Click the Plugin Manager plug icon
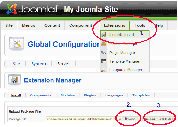This screenshot has width=178, height=127. [x=103, y=53]
